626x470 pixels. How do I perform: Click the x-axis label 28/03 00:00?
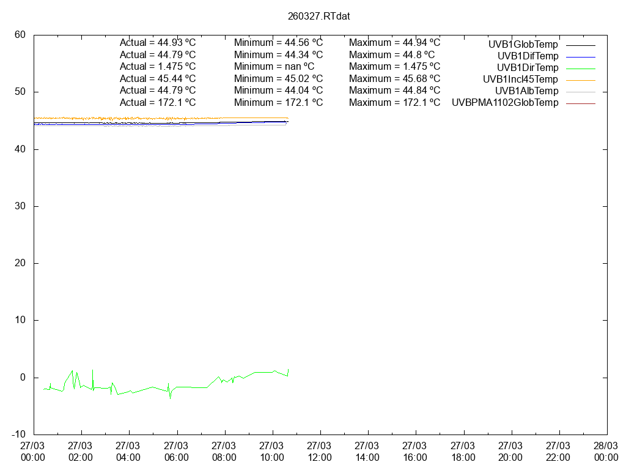click(606, 452)
